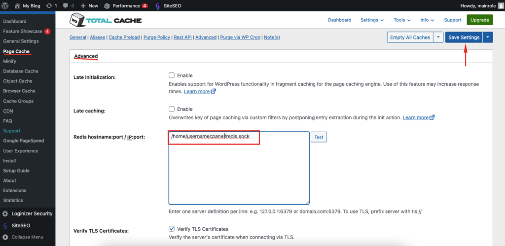Jump to the General section
The width and height of the screenshot is (505, 246).
tap(77, 37)
